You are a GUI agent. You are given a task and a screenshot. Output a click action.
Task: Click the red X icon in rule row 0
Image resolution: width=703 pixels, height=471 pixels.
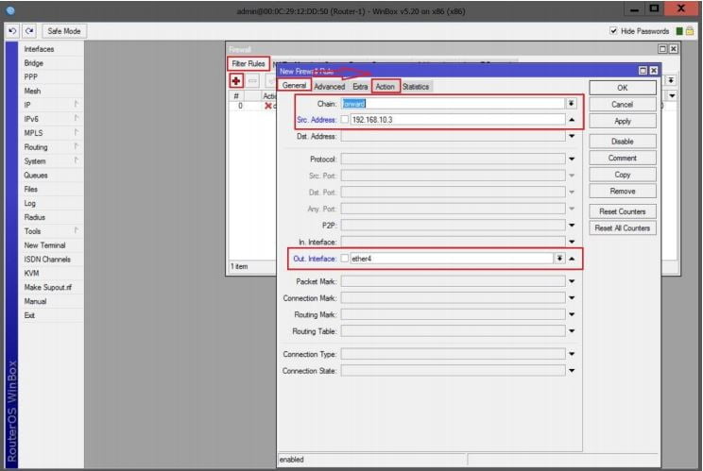point(268,106)
